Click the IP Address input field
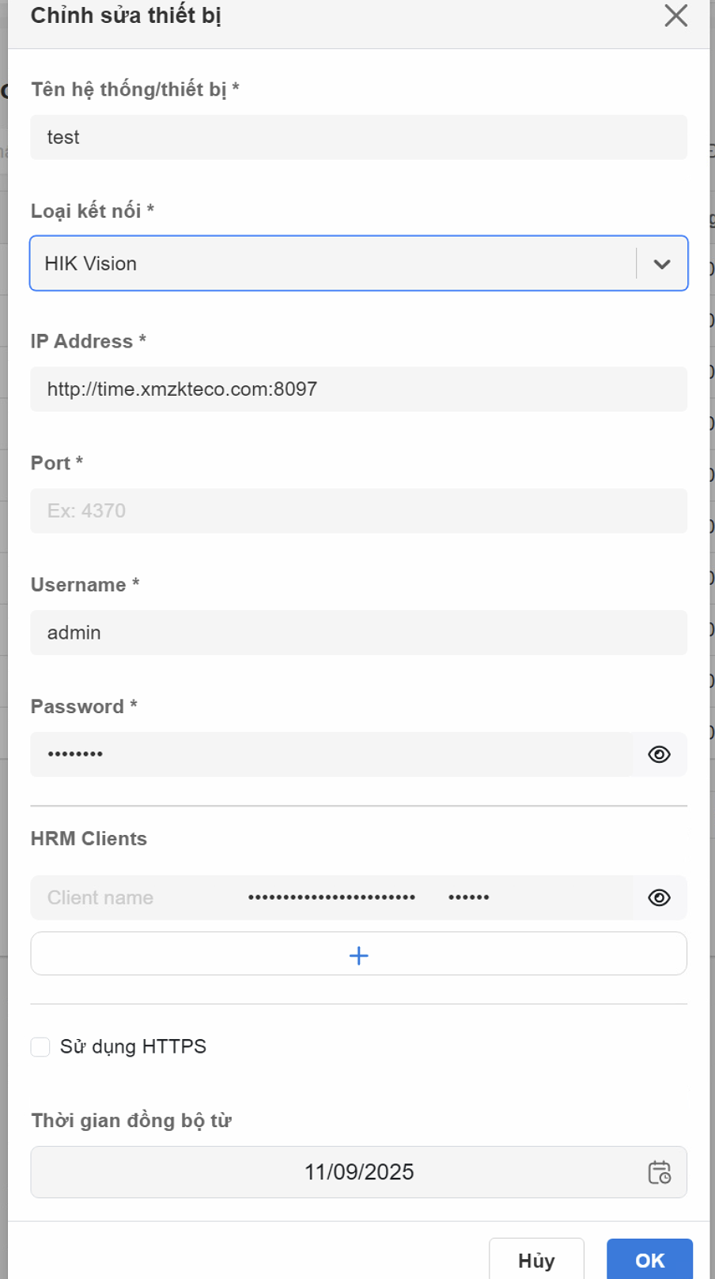Screen dimensions: 715x1279 click(x=357, y=389)
